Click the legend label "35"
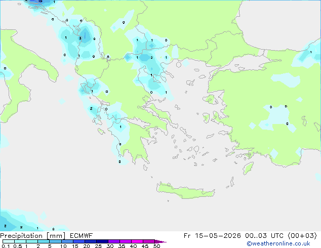321x248 pixels. [x=122, y=246]
